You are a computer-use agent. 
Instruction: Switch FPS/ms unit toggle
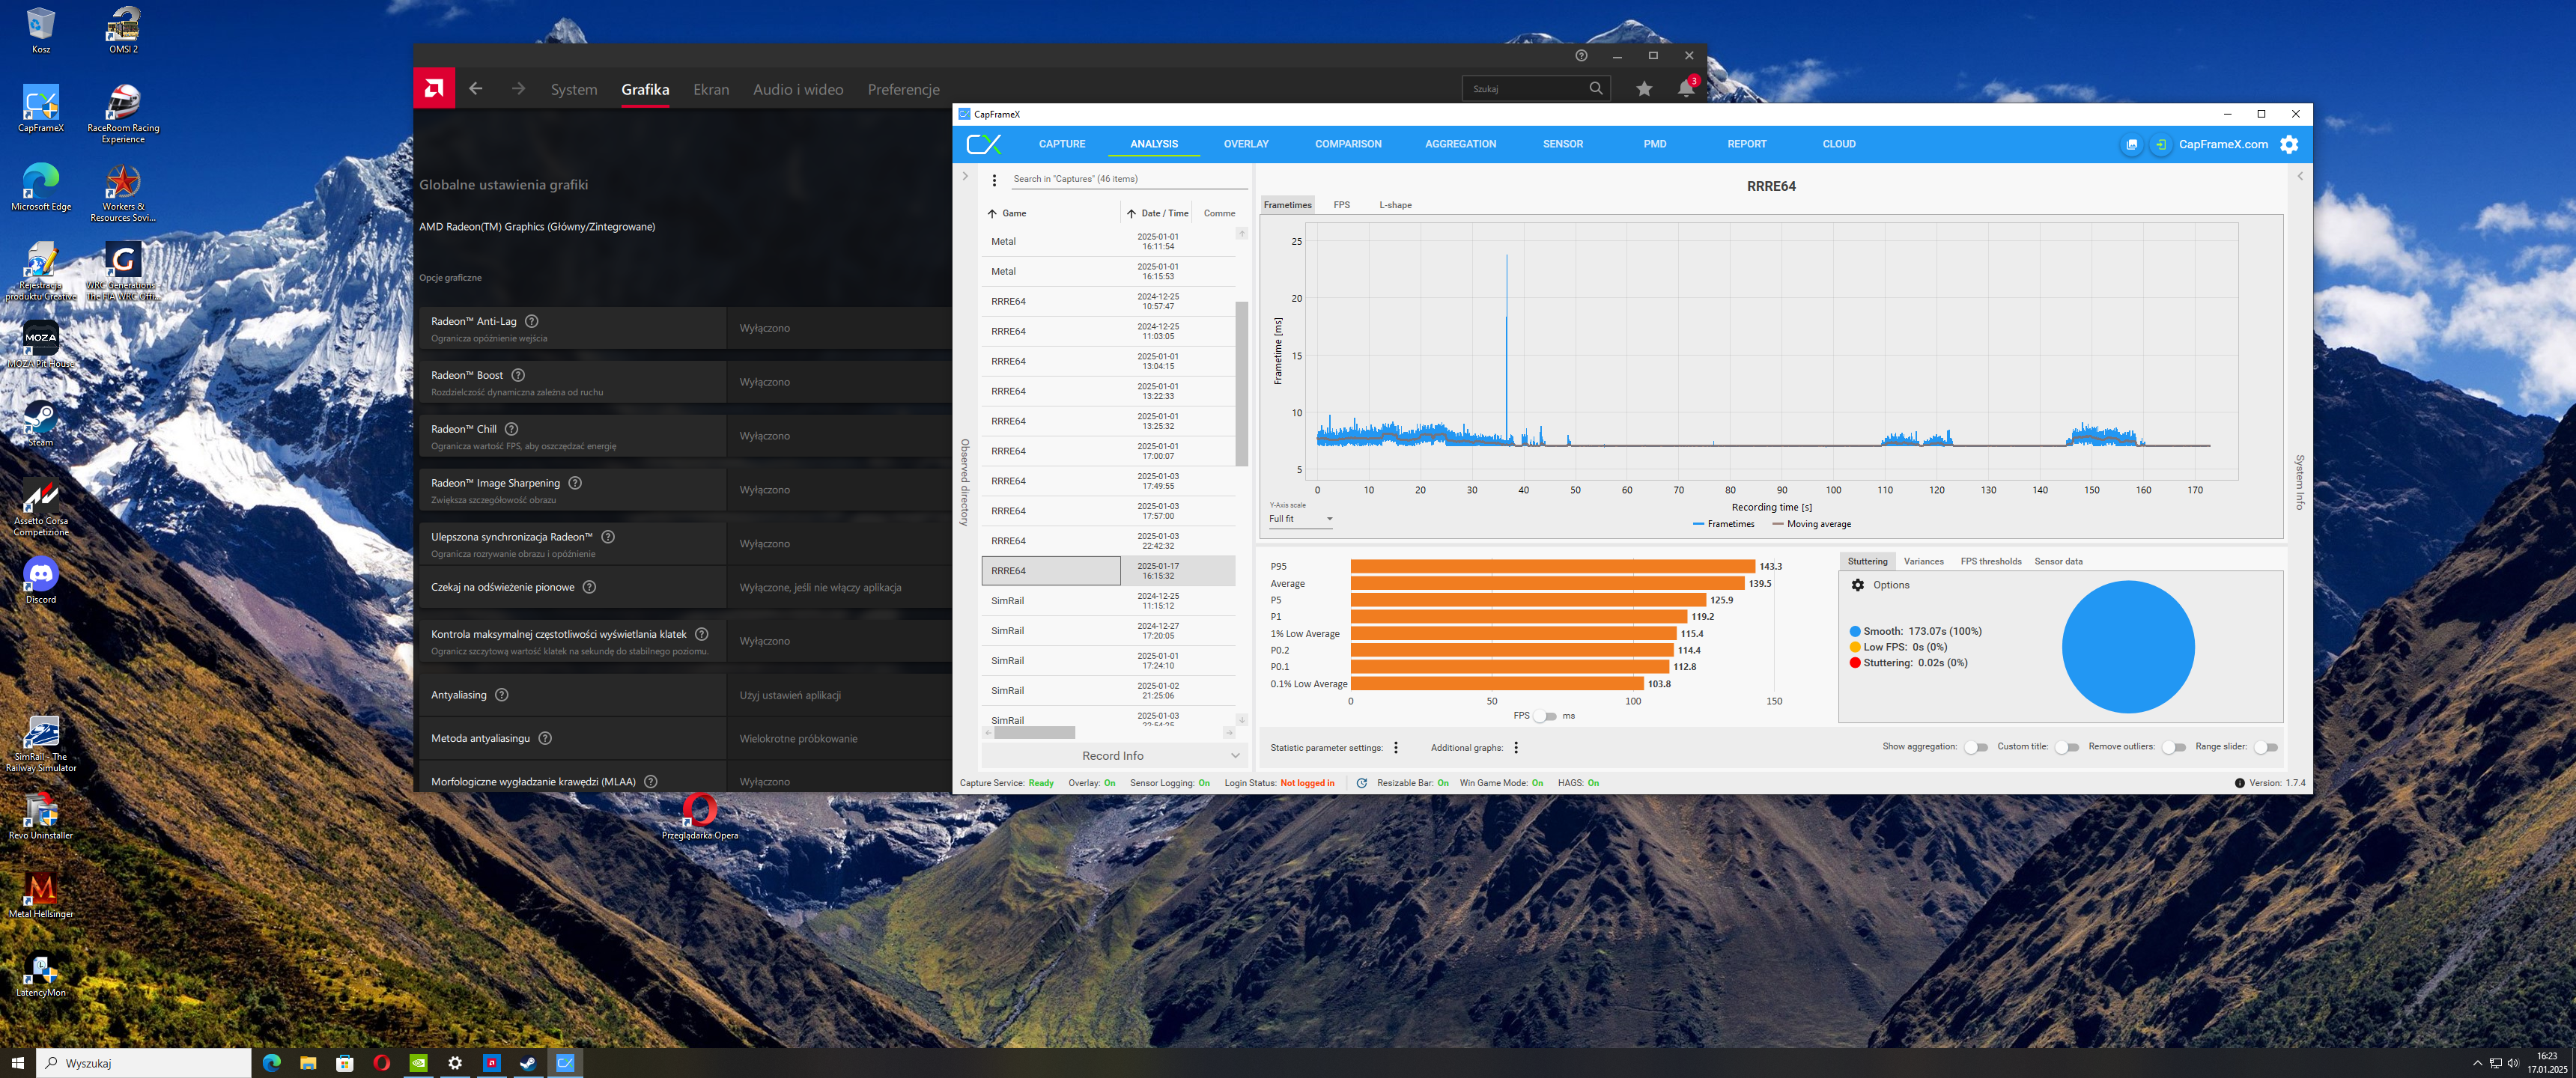1545,716
